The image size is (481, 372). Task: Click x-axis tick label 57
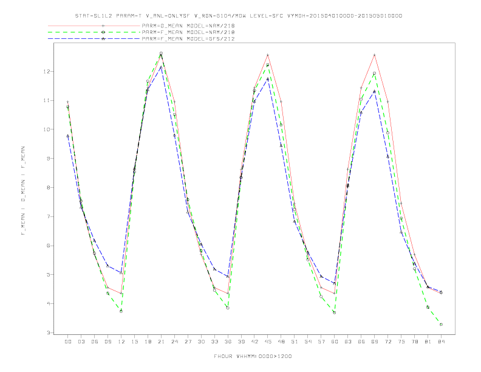(321, 342)
